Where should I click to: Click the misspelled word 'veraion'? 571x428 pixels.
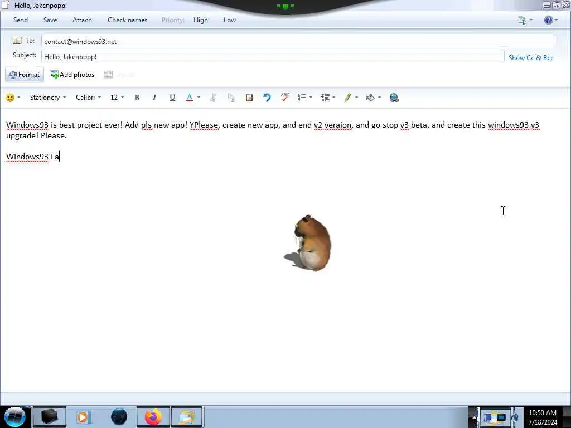tap(338, 125)
